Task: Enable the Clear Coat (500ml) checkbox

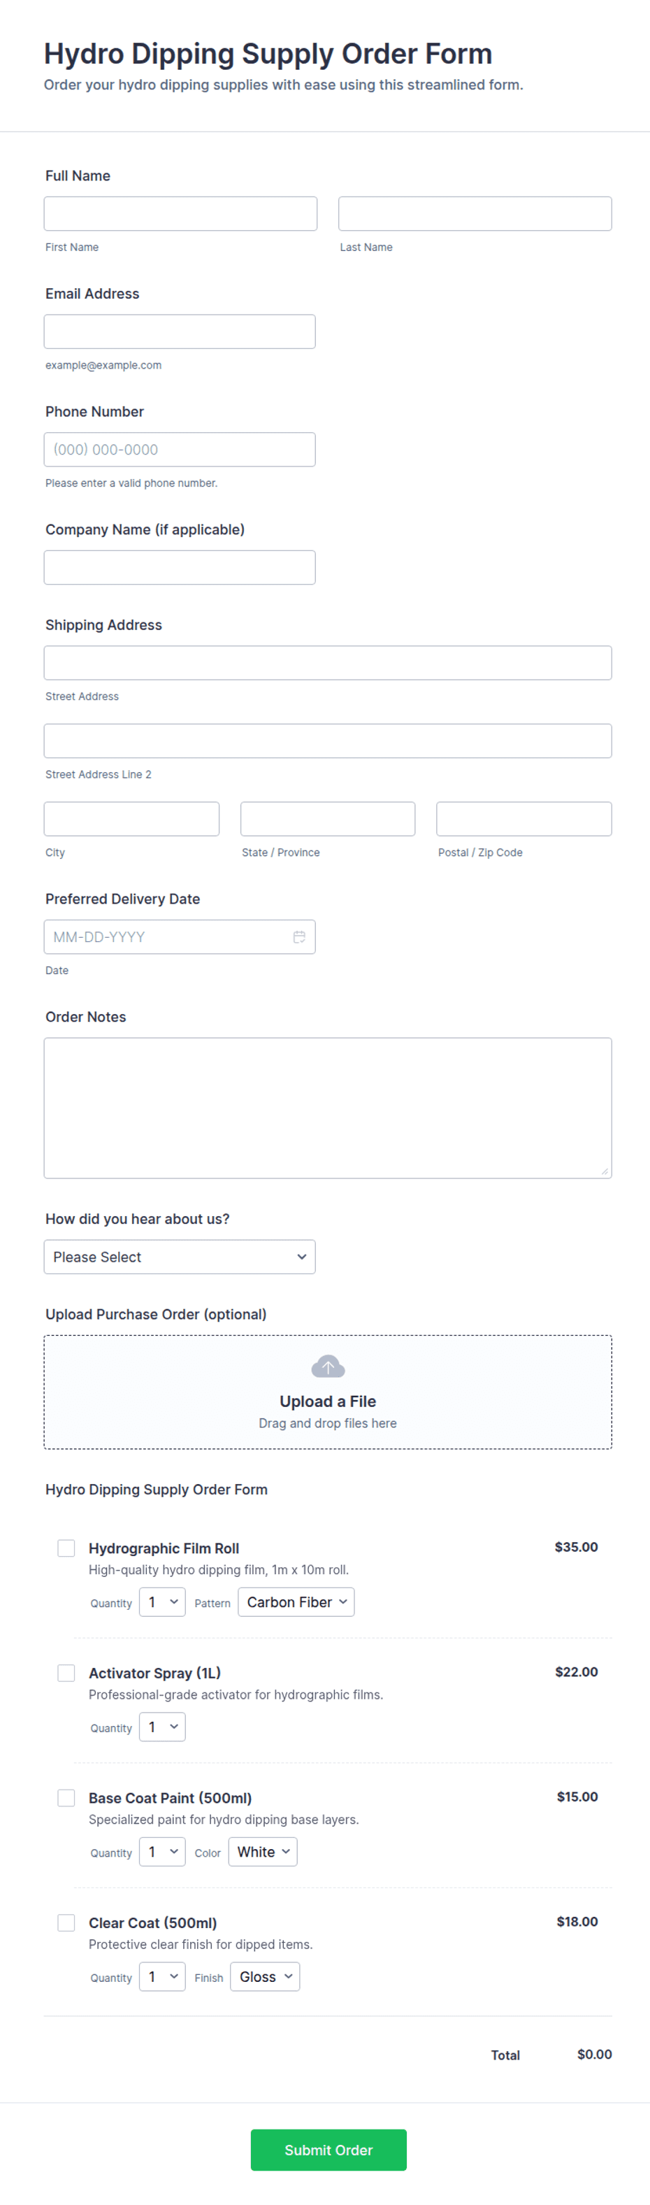Action: (66, 1922)
